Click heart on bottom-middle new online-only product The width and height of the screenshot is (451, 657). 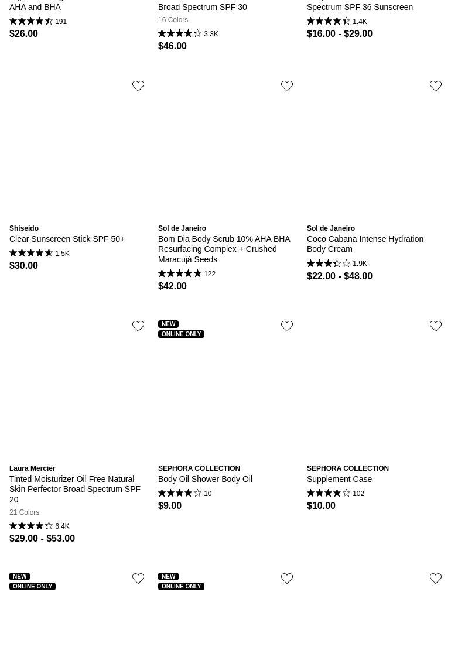tap(286, 578)
